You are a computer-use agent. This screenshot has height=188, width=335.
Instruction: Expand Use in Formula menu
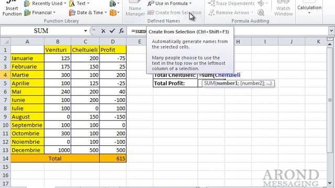(x=170, y=4)
